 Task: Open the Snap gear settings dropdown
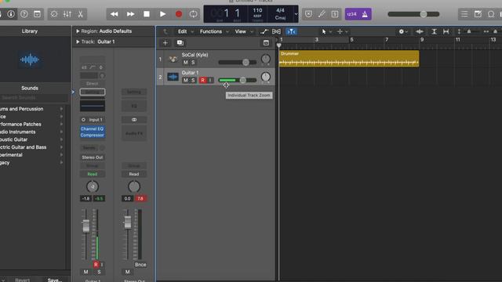[x=402, y=31]
